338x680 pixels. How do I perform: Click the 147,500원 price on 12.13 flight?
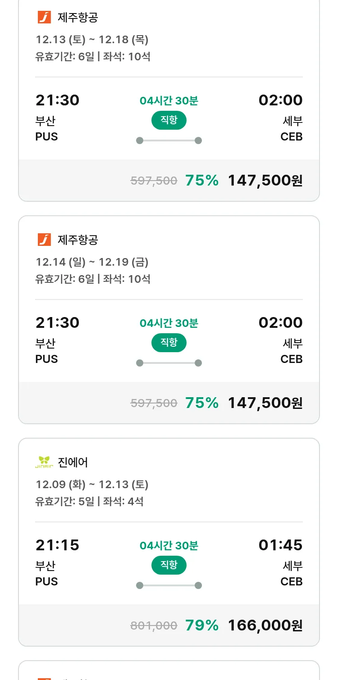pos(265,181)
